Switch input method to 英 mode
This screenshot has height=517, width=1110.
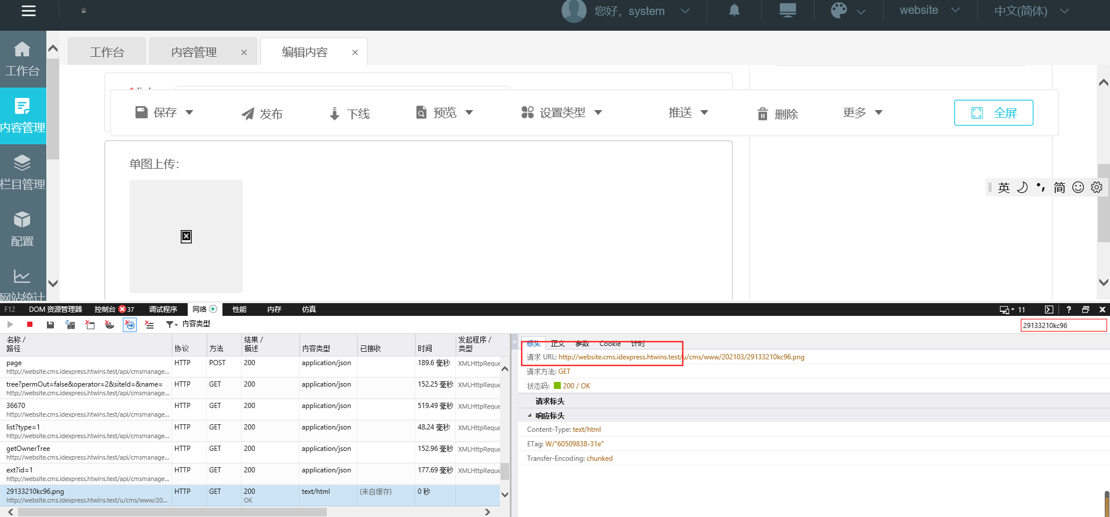coord(1004,187)
